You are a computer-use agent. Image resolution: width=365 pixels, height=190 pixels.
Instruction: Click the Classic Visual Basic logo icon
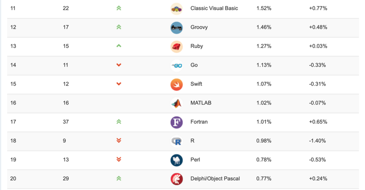tap(177, 9)
